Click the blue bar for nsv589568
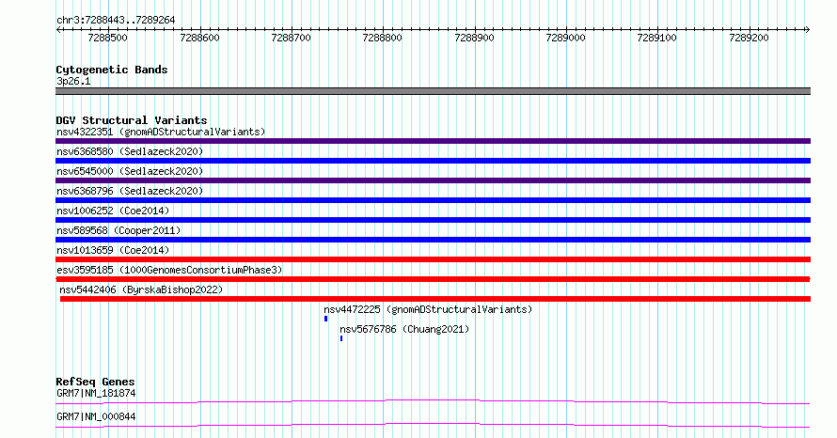The height and width of the screenshot is (438, 837). 433,240
